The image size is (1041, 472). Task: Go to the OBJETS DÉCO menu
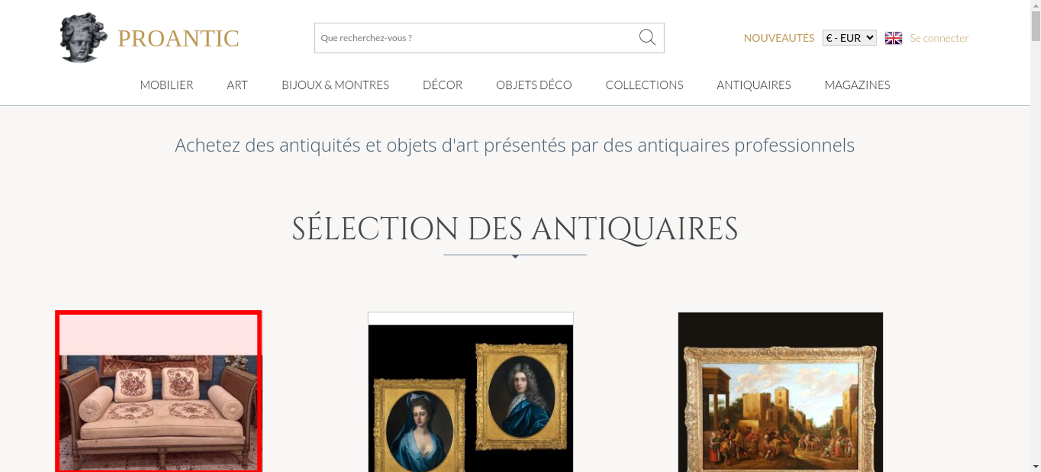534,85
